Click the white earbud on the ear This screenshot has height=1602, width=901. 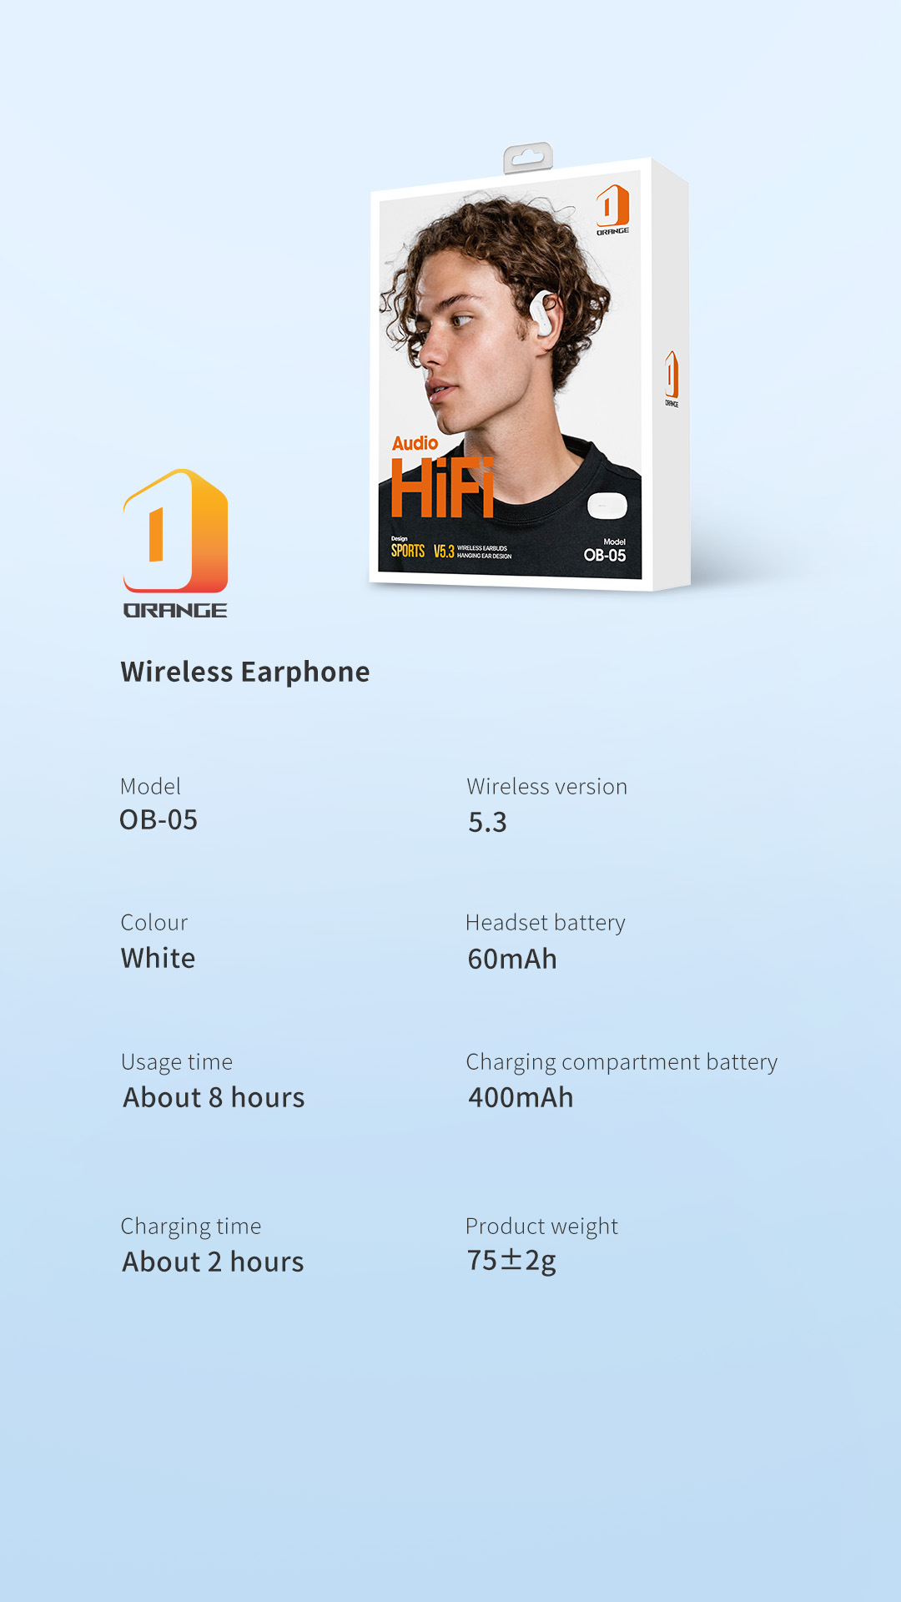(544, 314)
